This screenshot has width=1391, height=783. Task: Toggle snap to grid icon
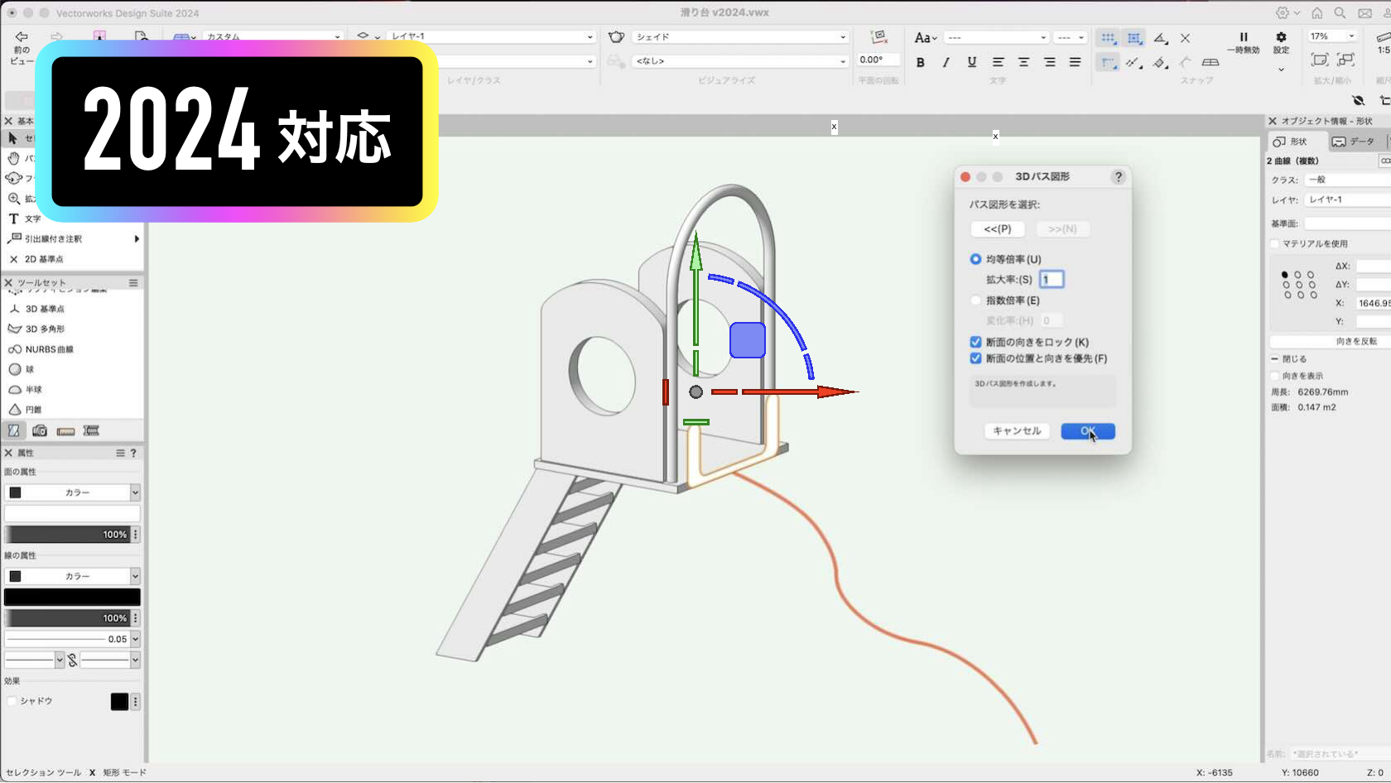coord(1107,38)
